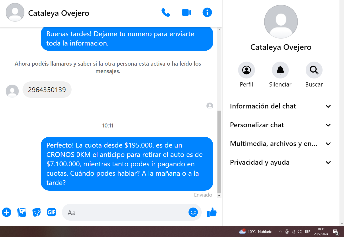The height and width of the screenshot is (237, 344).
Task: Search the conversation with Buscar
Action: [x=314, y=75]
